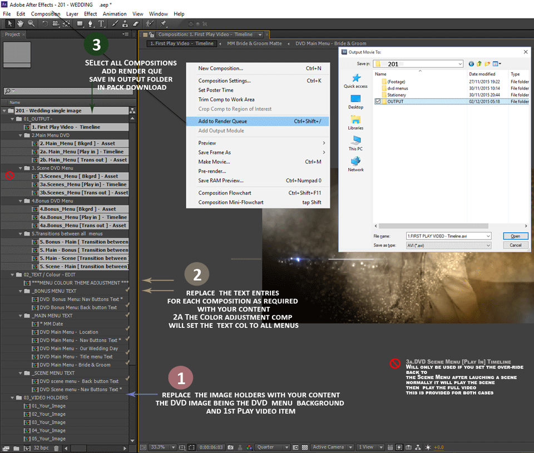Select the Hand tool
This screenshot has height=453, width=534.
click(21, 23)
